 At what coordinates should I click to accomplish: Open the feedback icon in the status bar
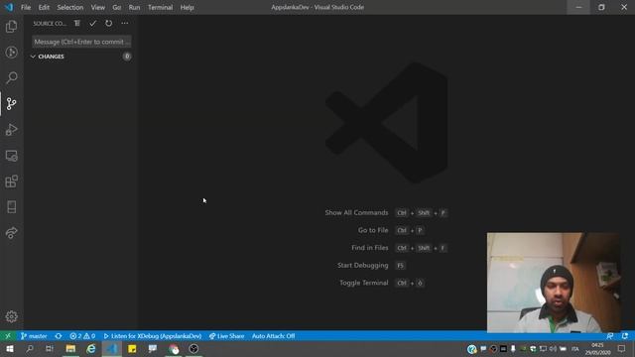[610, 336]
